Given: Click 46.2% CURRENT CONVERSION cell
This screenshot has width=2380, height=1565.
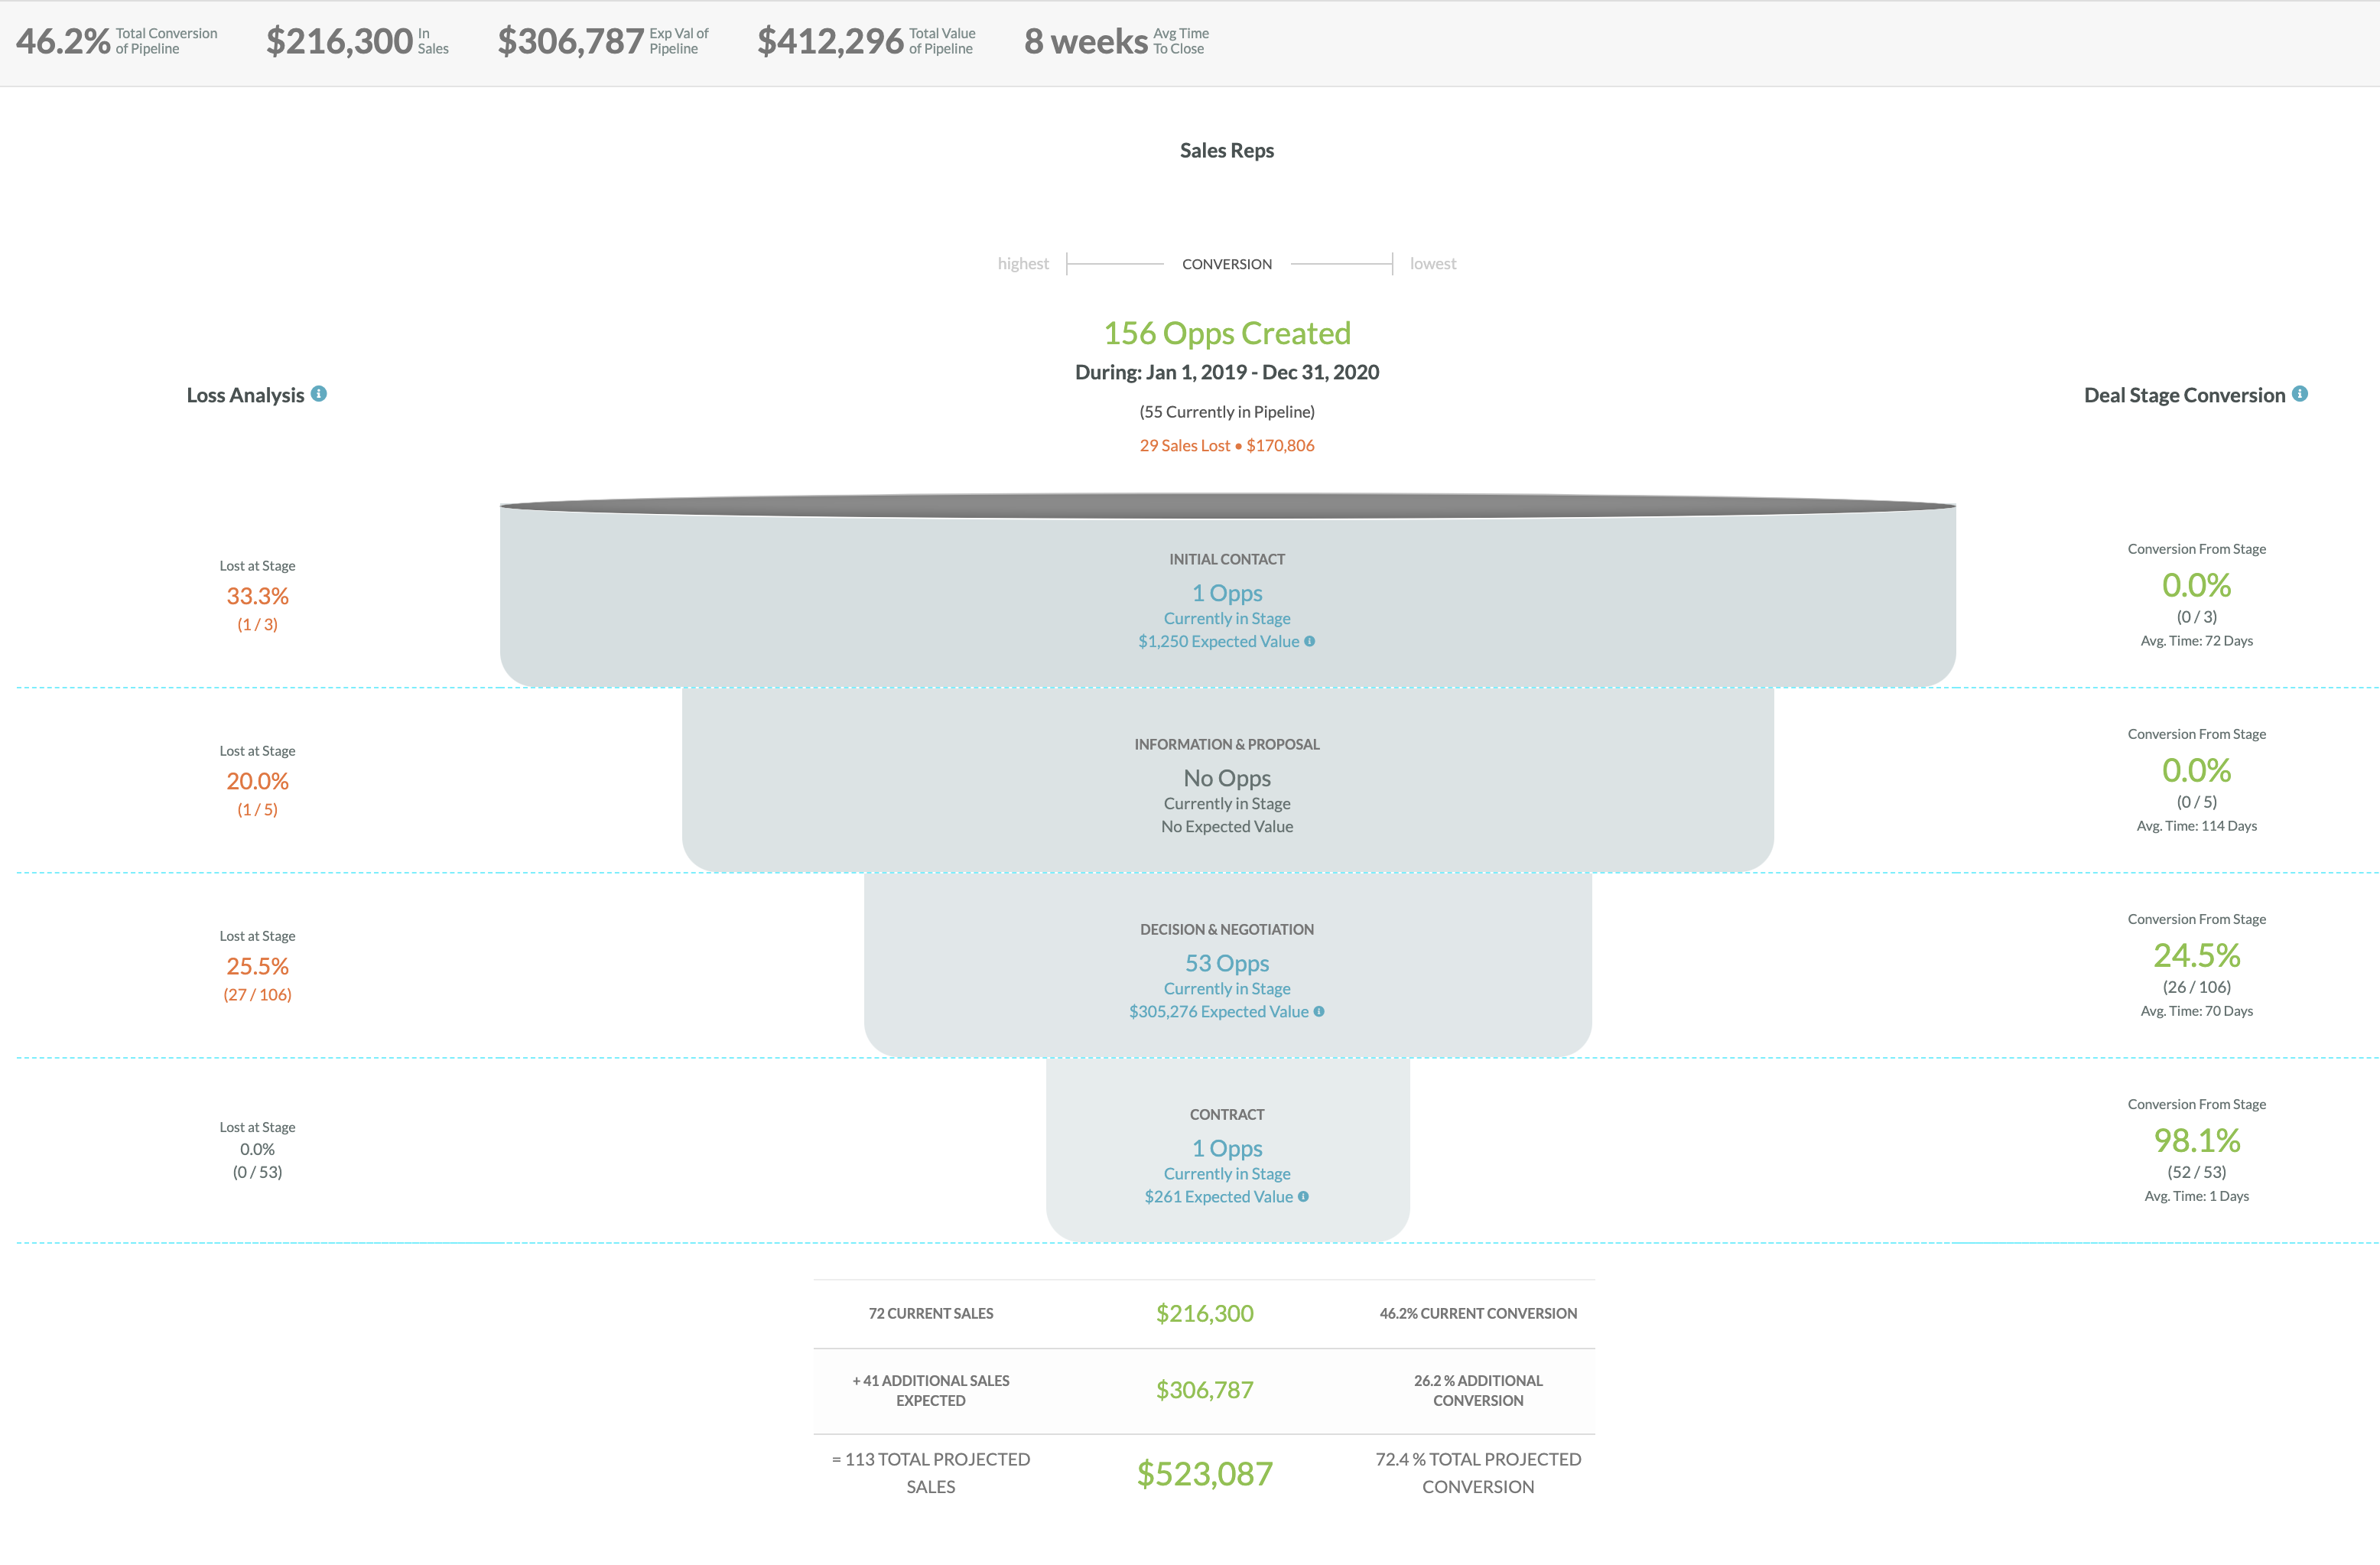Looking at the screenshot, I should (x=1478, y=1313).
